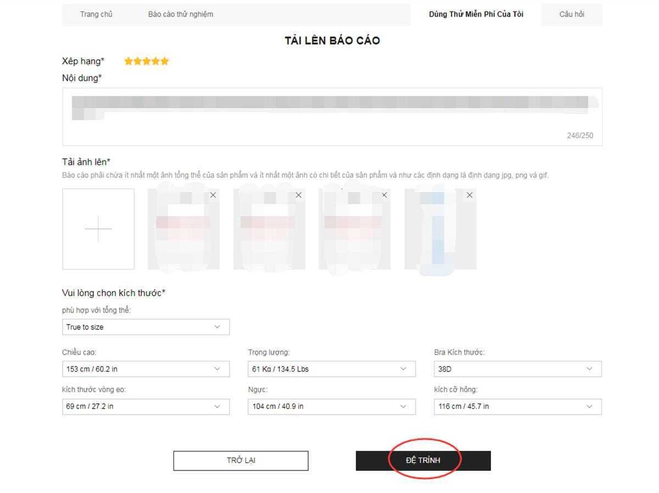Set rating to one star
Screen dimensions: 659x493
[x=129, y=62]
